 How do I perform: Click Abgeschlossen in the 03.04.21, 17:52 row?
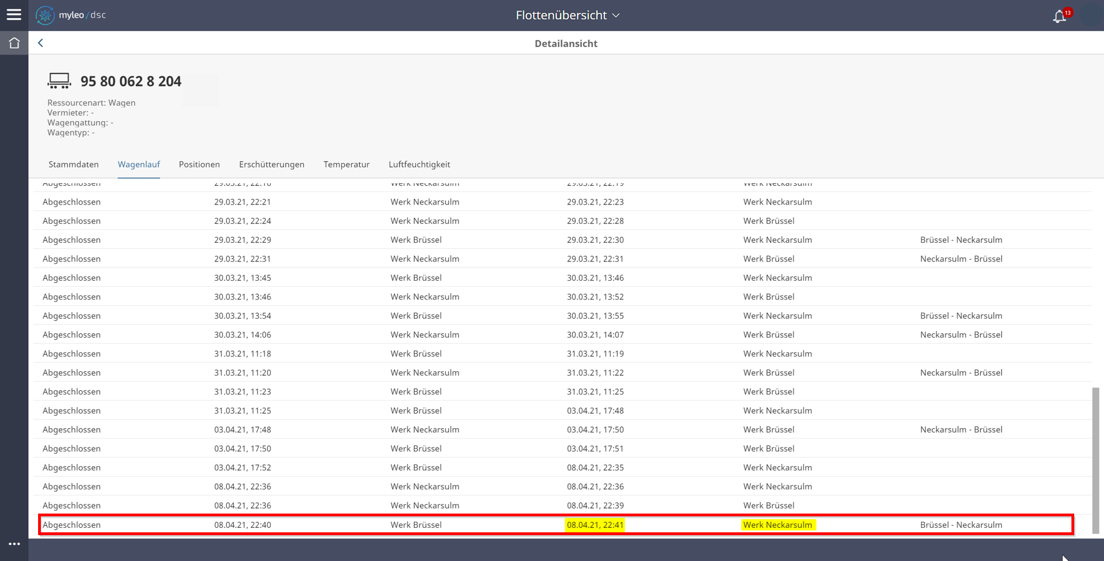(x=71, y=468)
